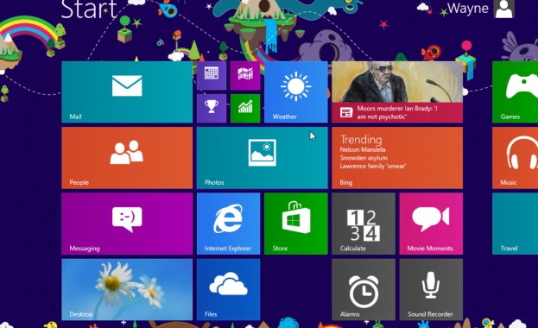This screenshot has height=328, width=538.
Task: Open the Calculate tile
Action: coord(364,224)
